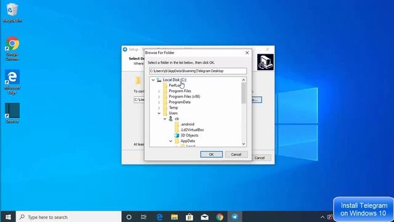Expand the ProgramData folder
Image resolution: width=394 pixels, height=222 pixels.
159,102
